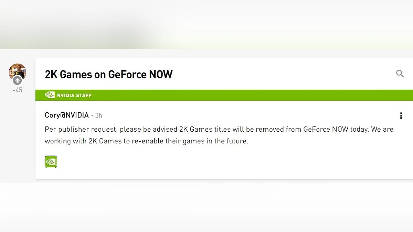The height and width of the screenshot is (232, 413).
Task: Click the 3h post timestamp
Action: click(98, 115)
